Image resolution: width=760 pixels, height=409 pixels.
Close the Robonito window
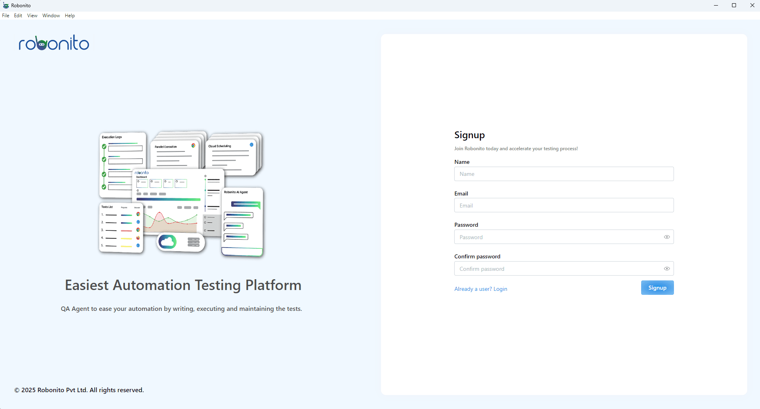[x=752, y=6]
